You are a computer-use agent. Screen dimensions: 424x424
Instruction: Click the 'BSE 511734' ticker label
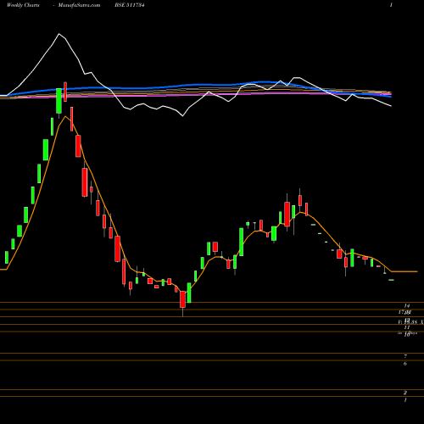pos(130,5)
